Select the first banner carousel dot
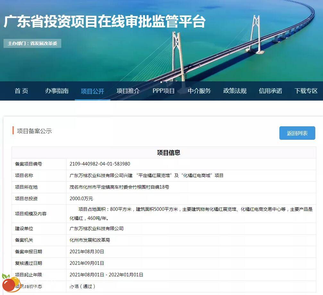The height and width of the screenshot is (295, 323). click(161, 82)
